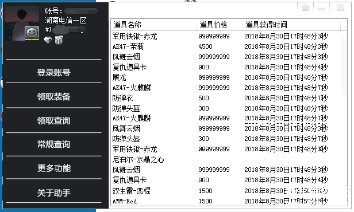Select the 屠龙 row
This screenshot has height=212, width=354.
click(226, 77)
